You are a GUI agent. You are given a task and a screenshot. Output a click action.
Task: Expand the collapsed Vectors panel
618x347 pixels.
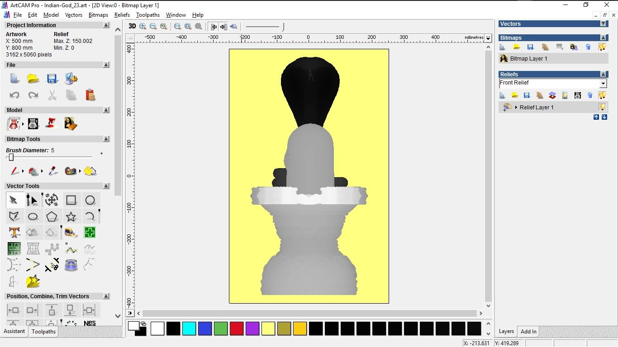point(603,23)
